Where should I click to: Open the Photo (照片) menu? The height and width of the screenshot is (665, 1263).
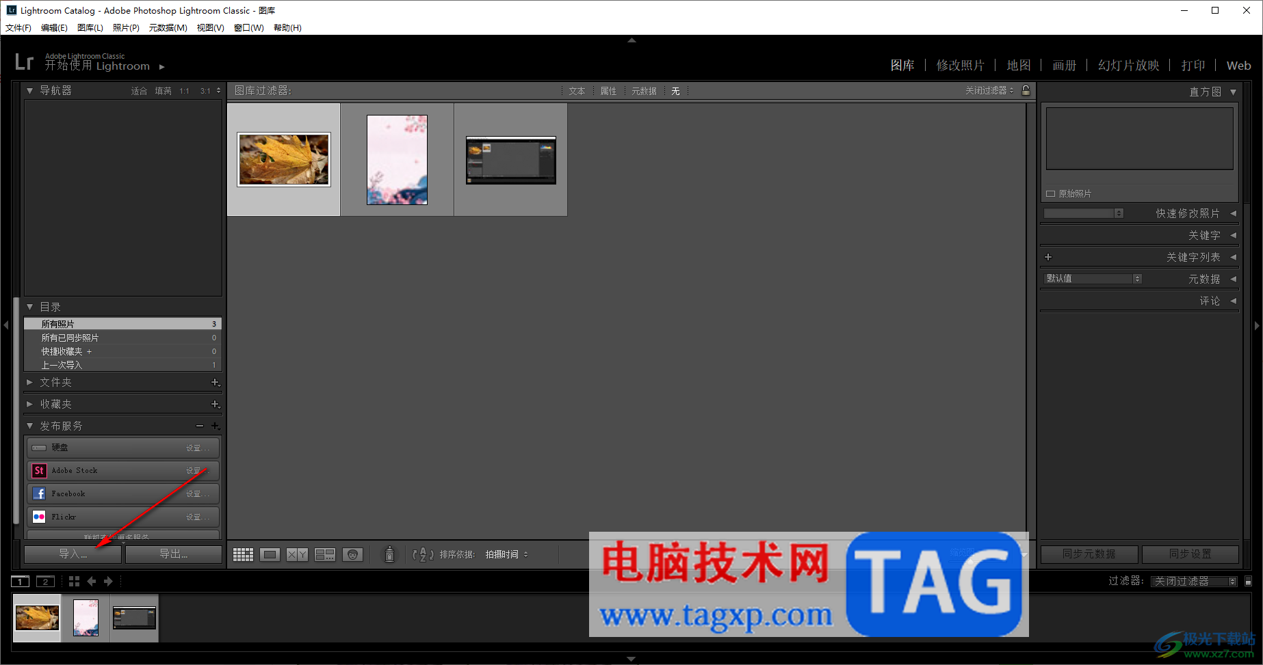(x=126, y=28)
